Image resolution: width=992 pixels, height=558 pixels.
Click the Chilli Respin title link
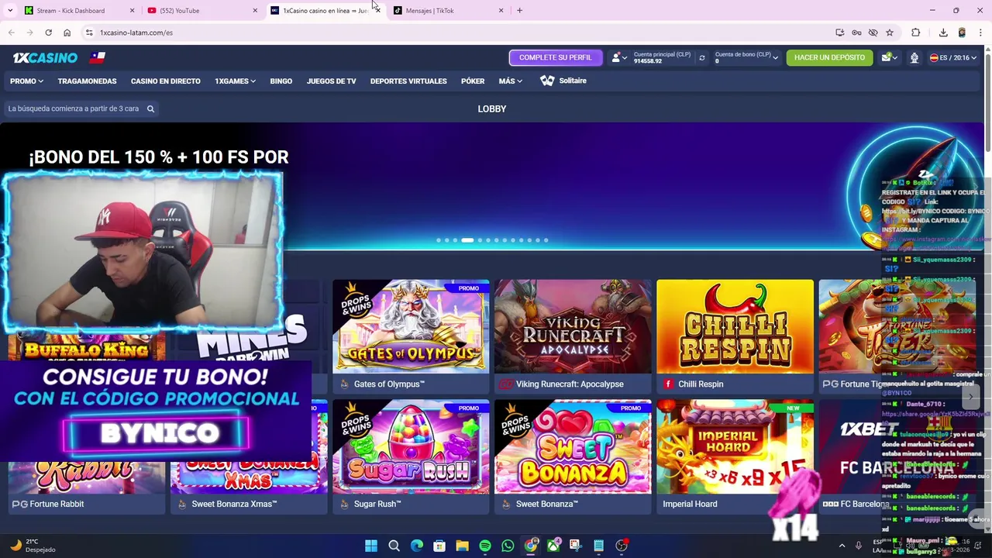pyautogui.click(x=701, y=384)
